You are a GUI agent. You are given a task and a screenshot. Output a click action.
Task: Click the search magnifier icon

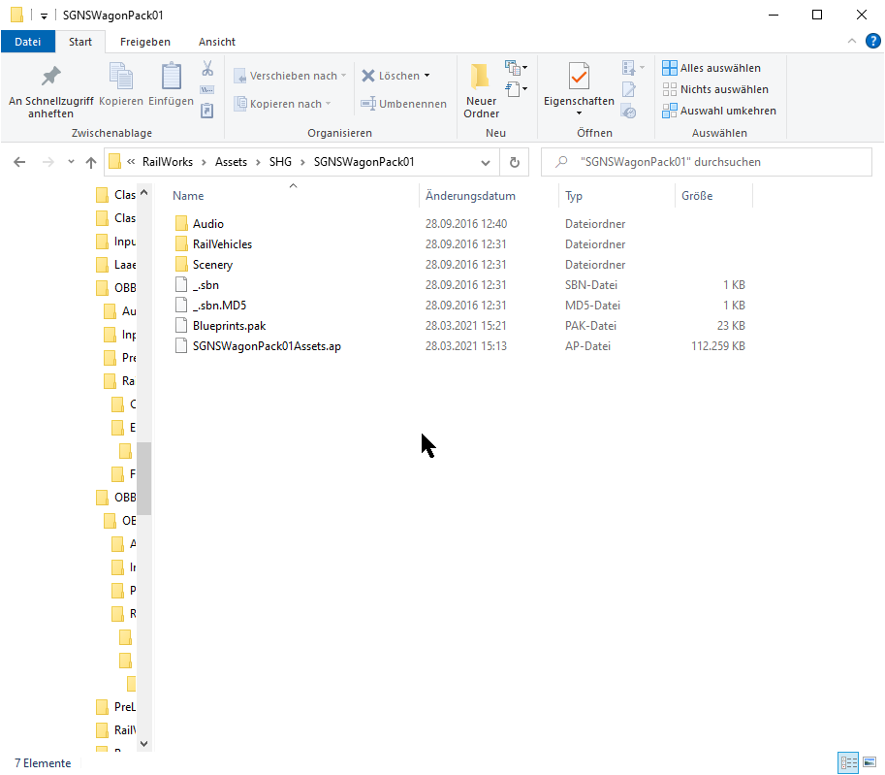[x=561, y=162]
